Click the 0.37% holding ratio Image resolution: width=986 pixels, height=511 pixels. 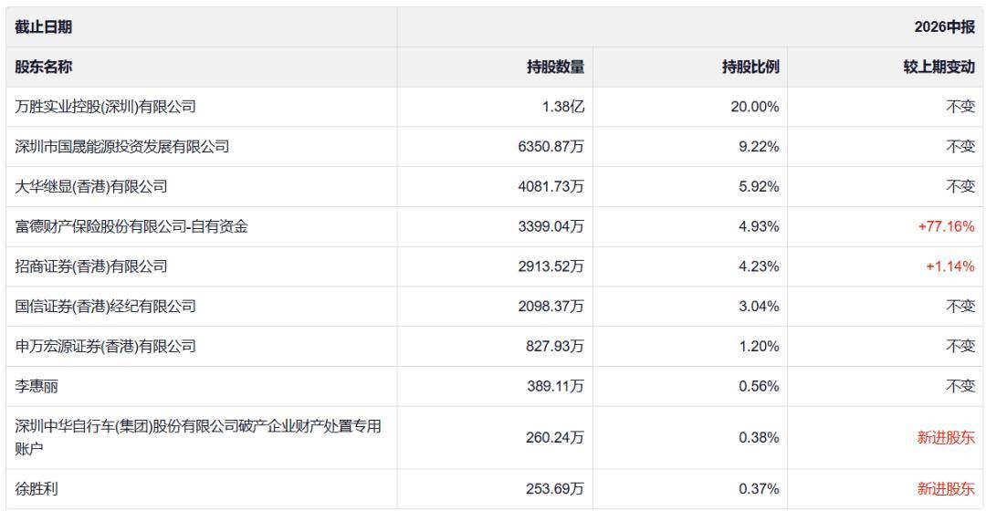759,489
